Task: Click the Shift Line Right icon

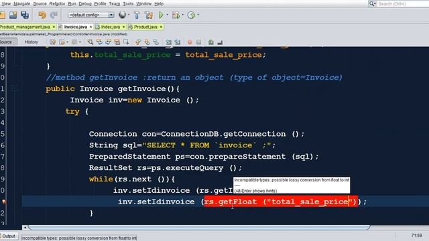Action: tap(178, 42)
